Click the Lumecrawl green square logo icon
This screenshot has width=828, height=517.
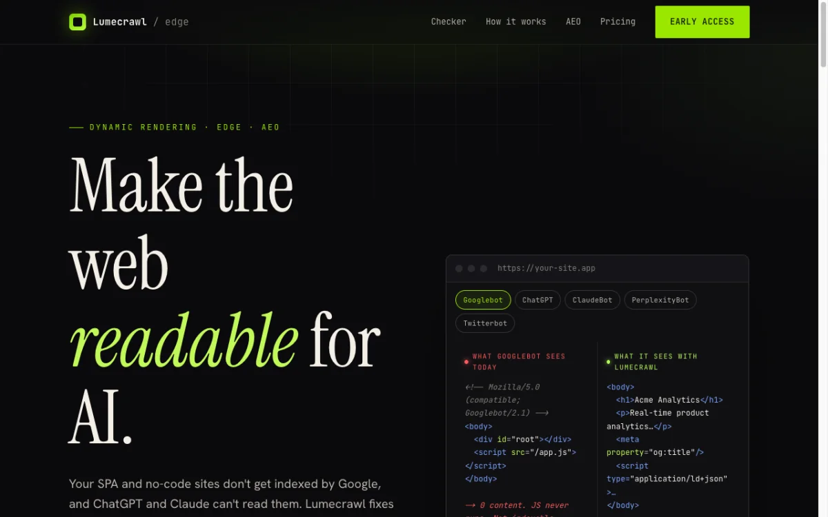(77, 22)
